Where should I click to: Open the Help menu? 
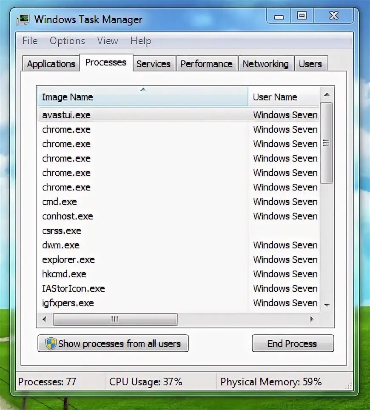[x=141, y=41]
